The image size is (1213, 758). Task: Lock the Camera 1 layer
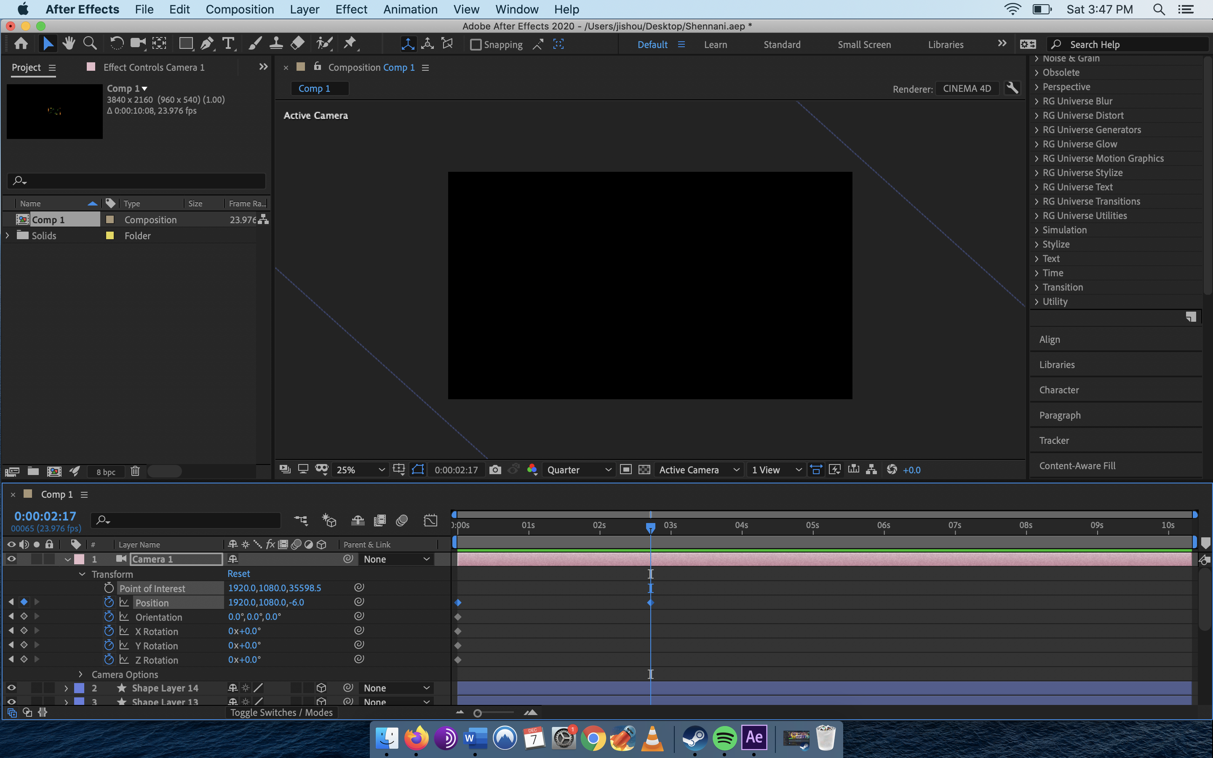(x=48, y=559)
